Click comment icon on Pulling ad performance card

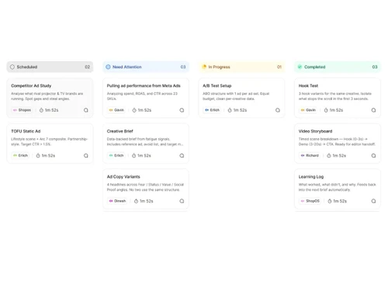[182, 110]
